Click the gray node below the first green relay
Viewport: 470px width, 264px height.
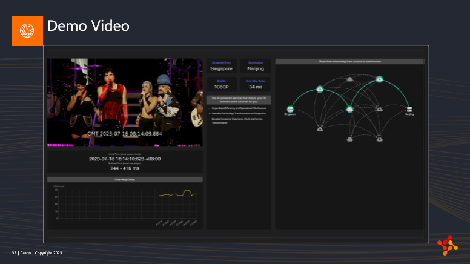320,129
